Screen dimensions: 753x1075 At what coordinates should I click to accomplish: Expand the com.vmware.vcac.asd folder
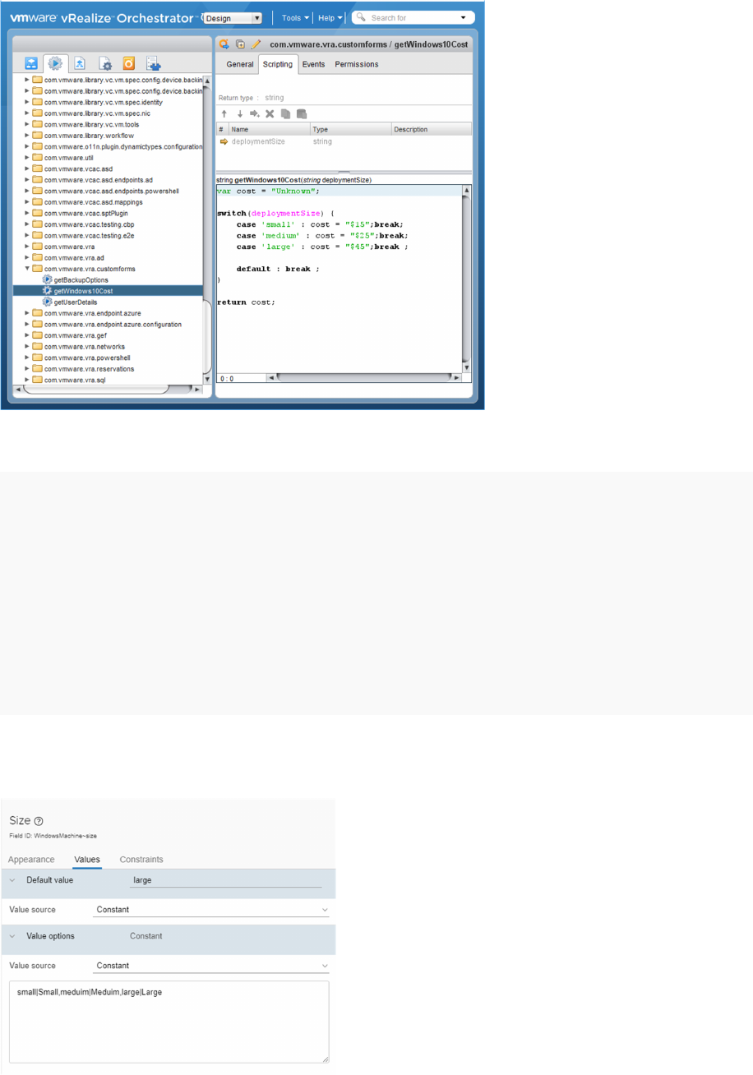(27, 168)
